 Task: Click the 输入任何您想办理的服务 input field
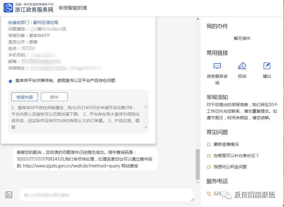(107, 195)
